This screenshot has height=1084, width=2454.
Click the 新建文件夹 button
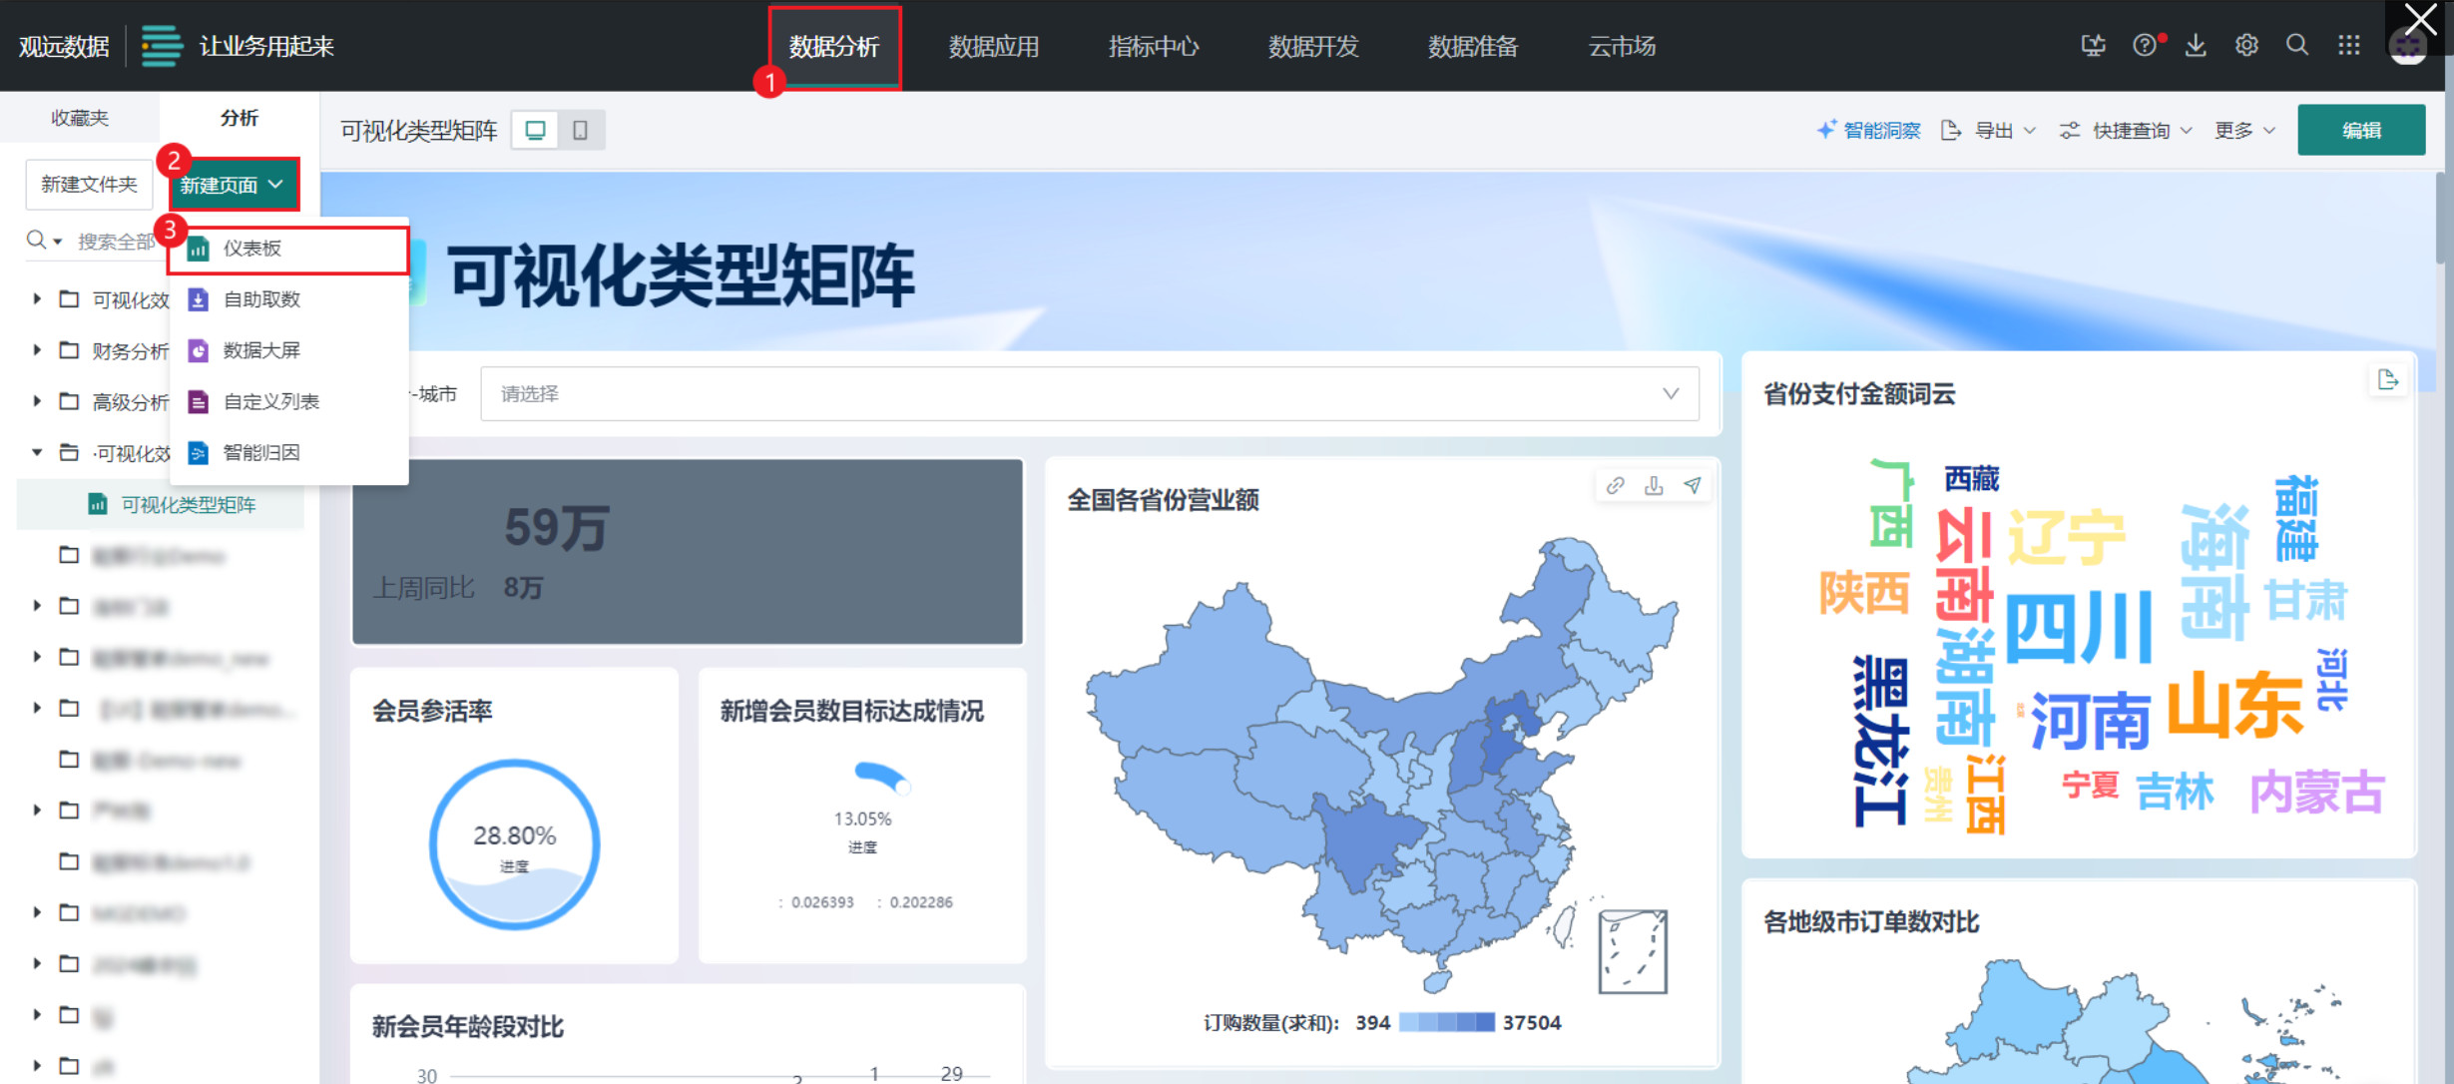(89, 185)
